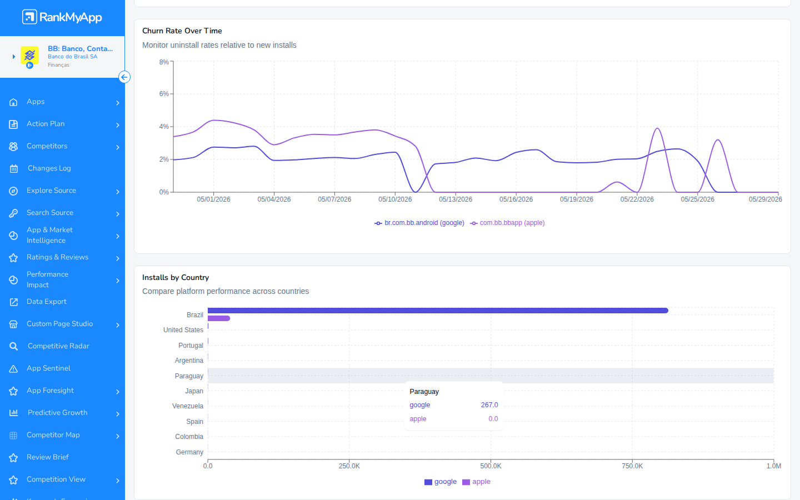Click the Performance Impact pie icon
800x500 pixels.
coord(13,280)
